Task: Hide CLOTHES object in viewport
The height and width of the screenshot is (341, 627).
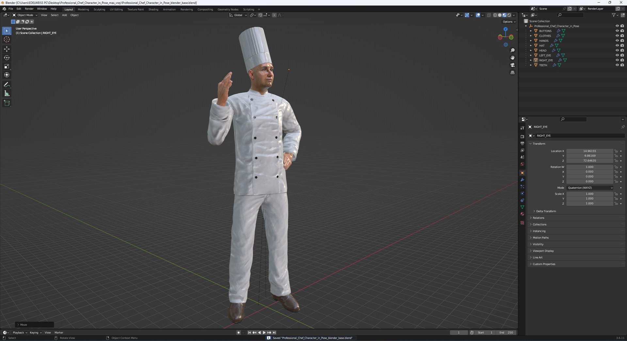Action: pyautogui.click(x=617, y=36)
